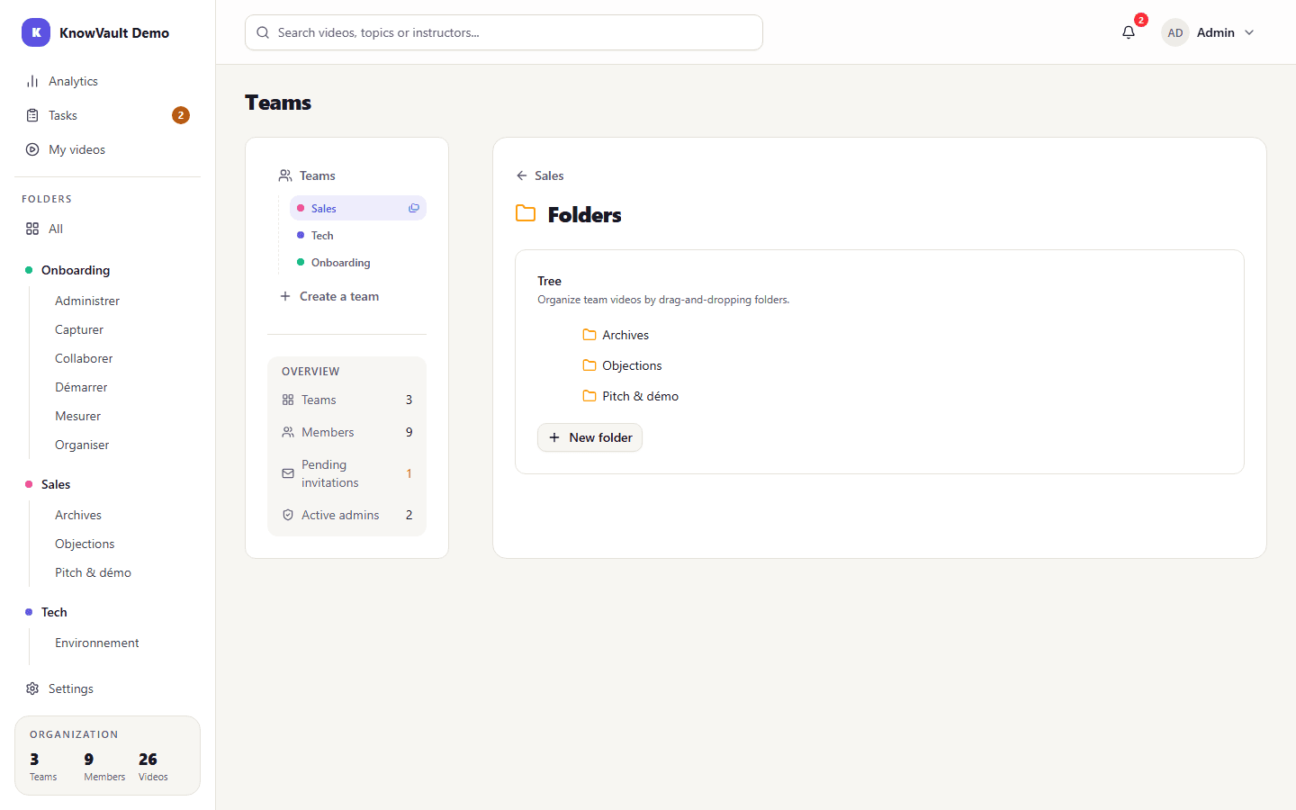1296x810 pixels.
Task: Open the Admin account dropdown chevron
Action: click(1249, 32)
